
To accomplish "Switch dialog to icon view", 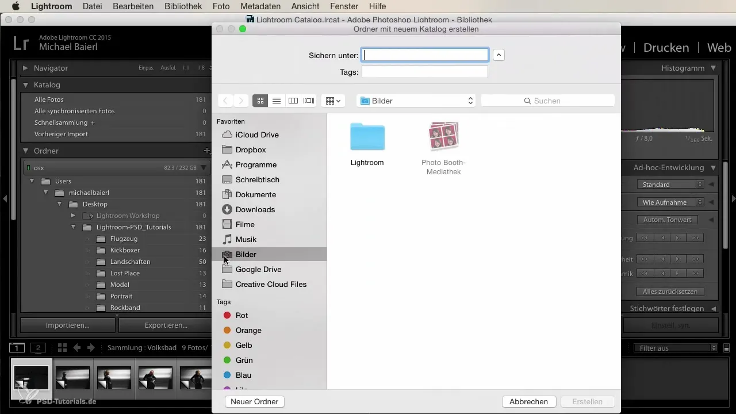I will coord(260,101).
